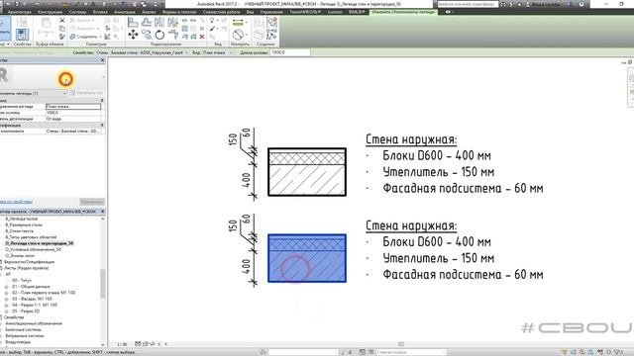Click the title bar search field
Viewport: 634px width, 356px height.
468,4
